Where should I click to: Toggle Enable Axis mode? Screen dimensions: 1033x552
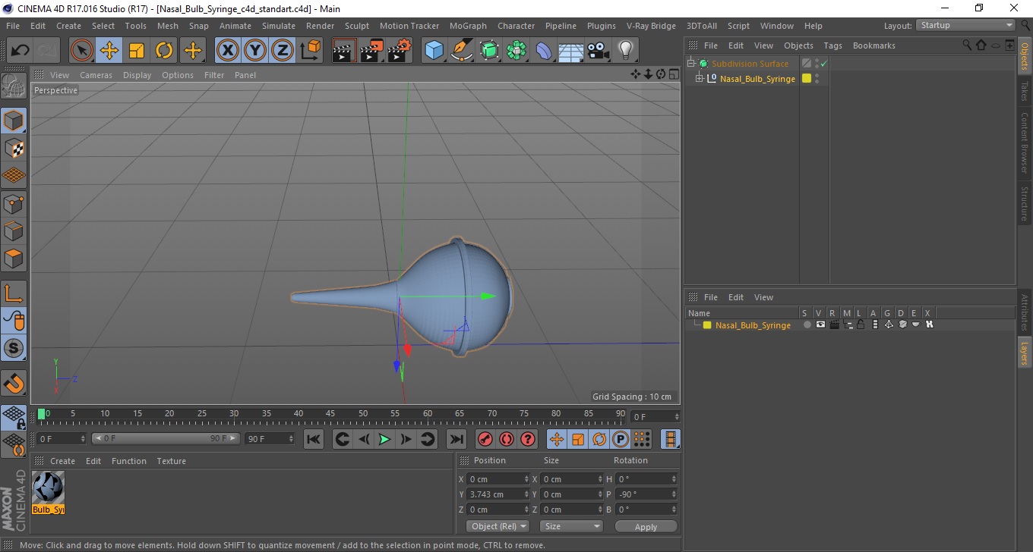pos(14,293)
